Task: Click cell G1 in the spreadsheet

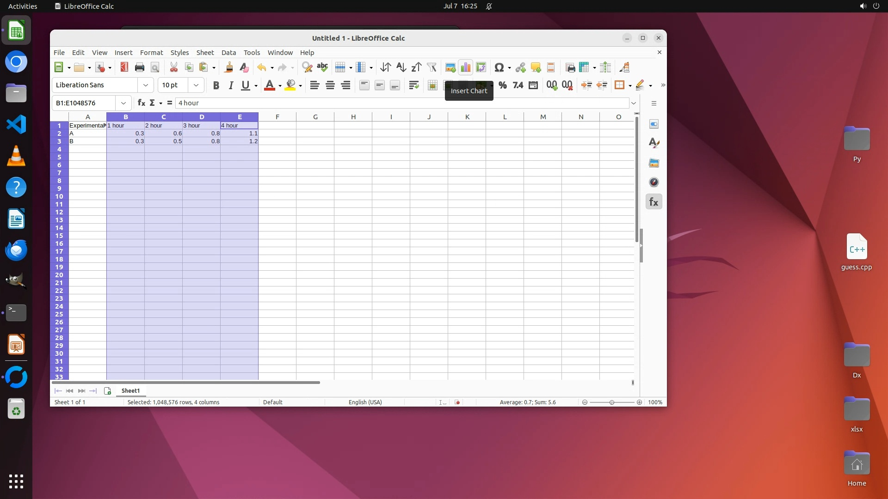Action: coord(315,126)
